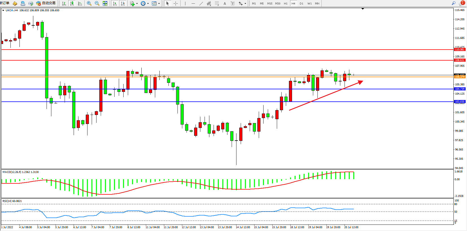Select the Crosshair tool
The width and height of the screenshot is (467, 231).
(x=176, y=3)
